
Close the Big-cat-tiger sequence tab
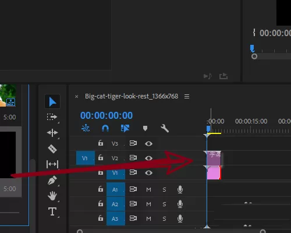(77, 97)
